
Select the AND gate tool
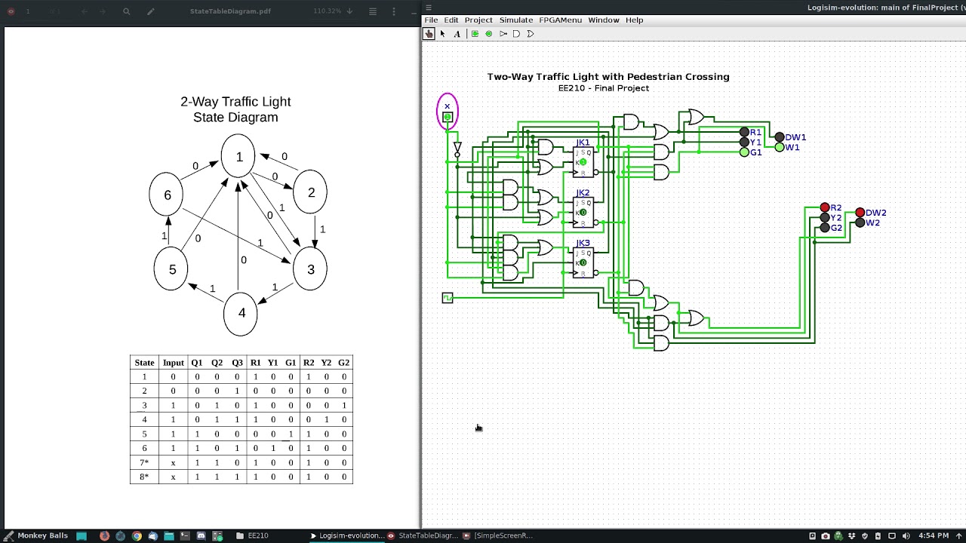tap(517, 34)
